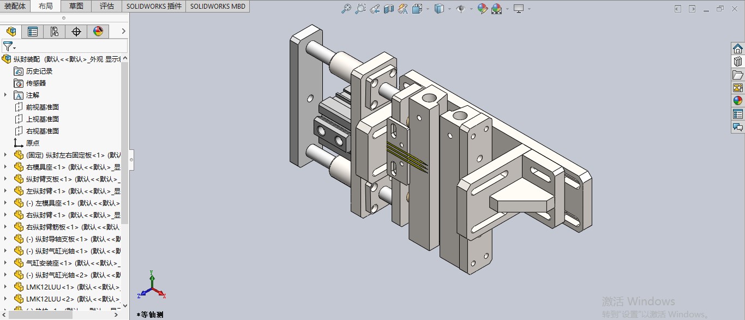Image resolution: width=745 pixels, height=320 pixels.
Task: Switch to the 草图 ribbon tab
Action: (x=76, y=6)
